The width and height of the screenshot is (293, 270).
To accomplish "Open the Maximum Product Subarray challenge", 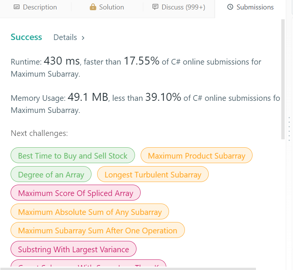I will pyautogui.click(x=196, y=155).
